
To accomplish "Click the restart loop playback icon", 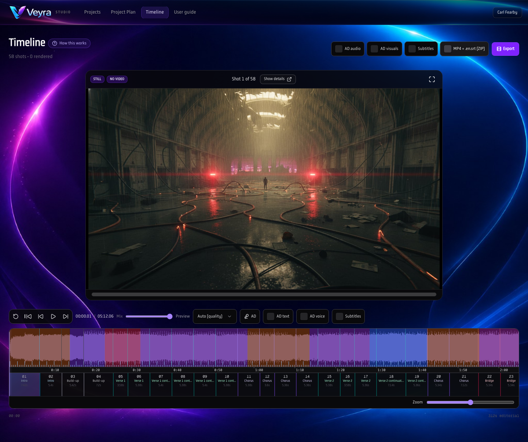I will 16,316.
